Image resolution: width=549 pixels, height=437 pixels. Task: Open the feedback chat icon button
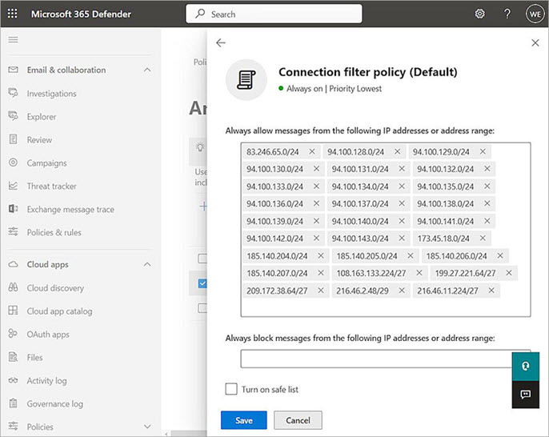(x=525, y=394)
